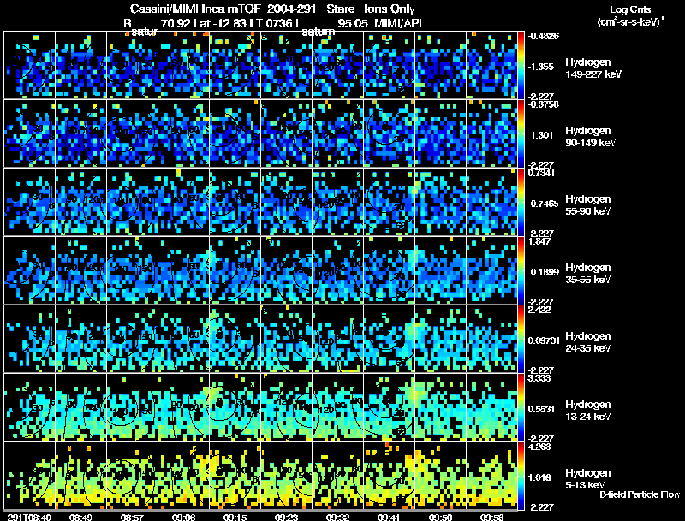
Task: Click the 09:32 time label
Action: click(x=337, y=518)
